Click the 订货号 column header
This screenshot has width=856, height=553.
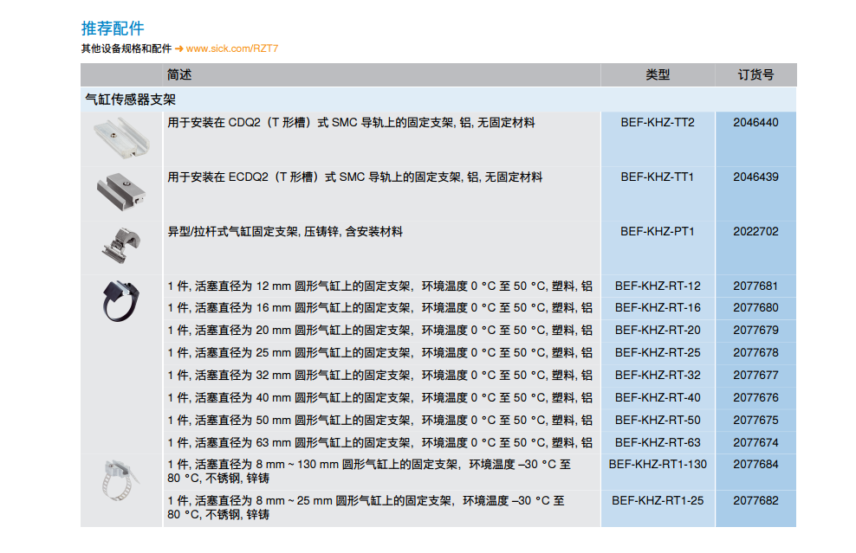point(756,74)
